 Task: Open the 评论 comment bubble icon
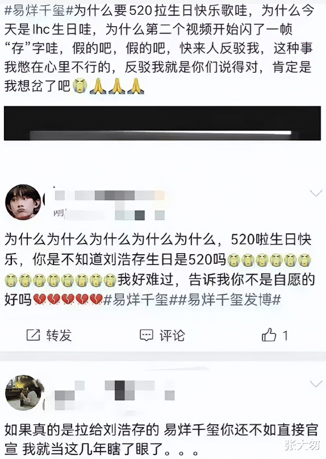pyautogui.click(x=146, y=335)
